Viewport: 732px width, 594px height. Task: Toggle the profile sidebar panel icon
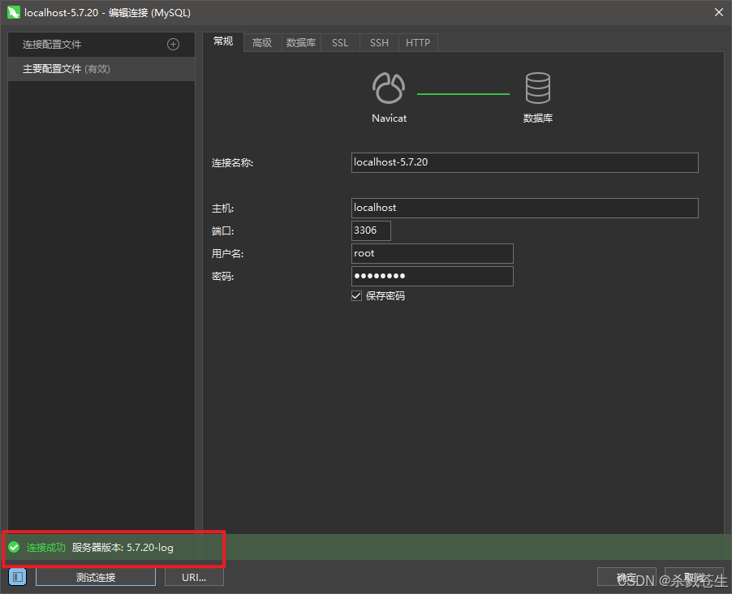(x=18, y=577)
